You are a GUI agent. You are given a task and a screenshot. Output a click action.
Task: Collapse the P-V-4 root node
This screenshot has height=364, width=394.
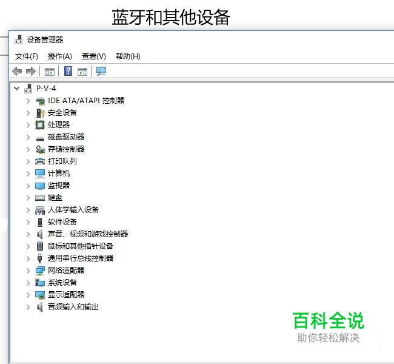pos(17,89)
